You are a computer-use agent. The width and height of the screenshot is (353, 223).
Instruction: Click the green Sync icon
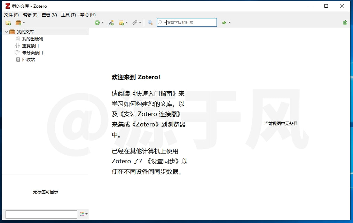coord(345,23)
